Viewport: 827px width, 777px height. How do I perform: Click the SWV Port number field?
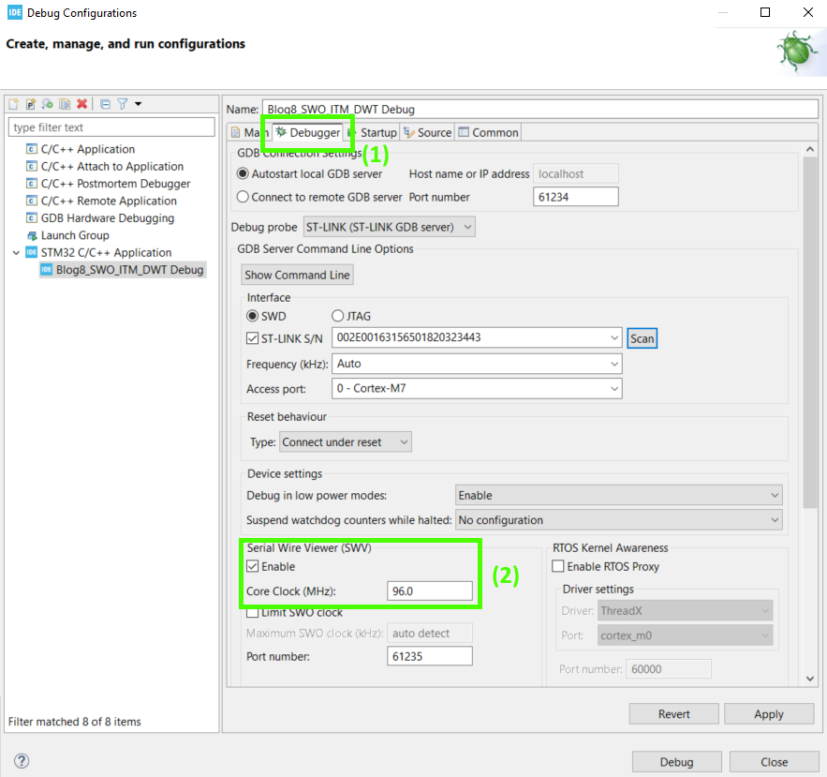click(x=429, y=656)
